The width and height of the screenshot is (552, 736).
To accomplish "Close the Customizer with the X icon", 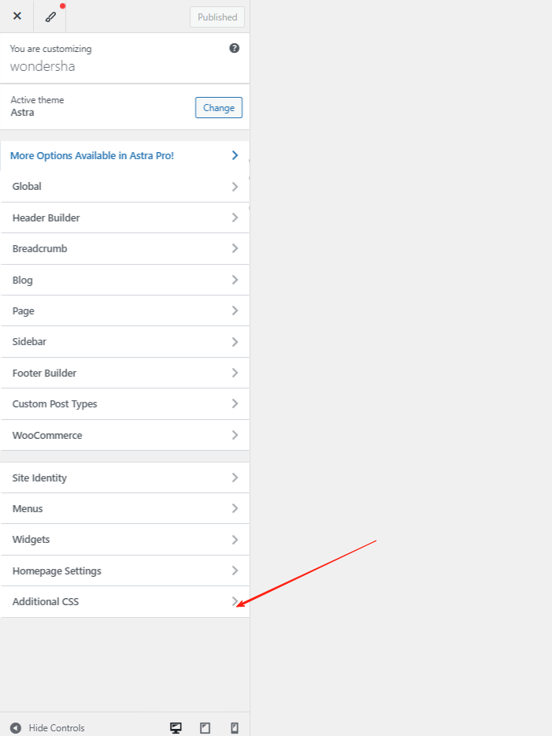I will point(17,16).
